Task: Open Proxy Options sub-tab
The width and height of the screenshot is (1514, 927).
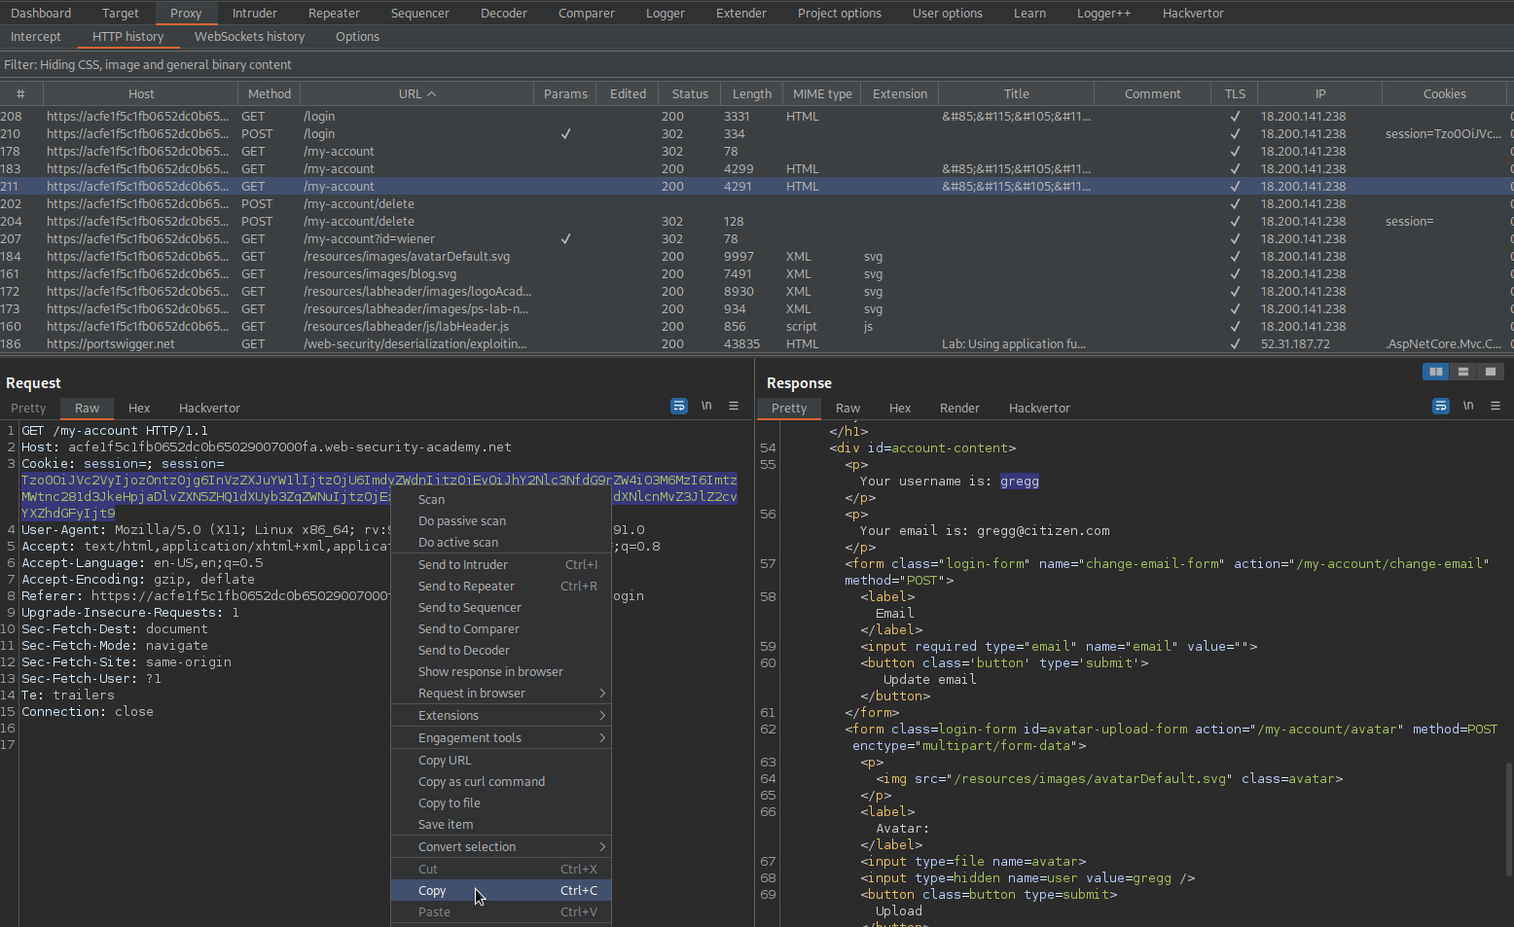Action: [x=357, y=37]
